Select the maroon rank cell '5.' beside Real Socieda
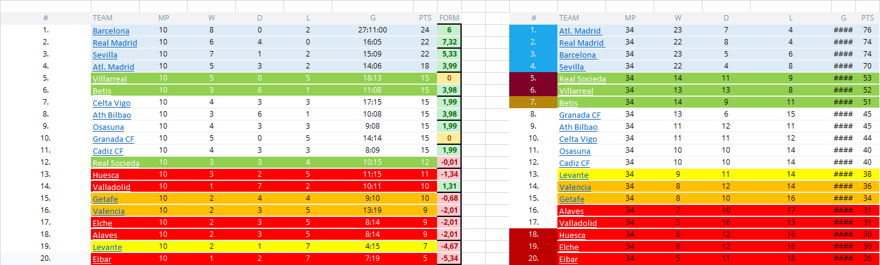The height and width of the screenshot is (265, 880). 533,79
